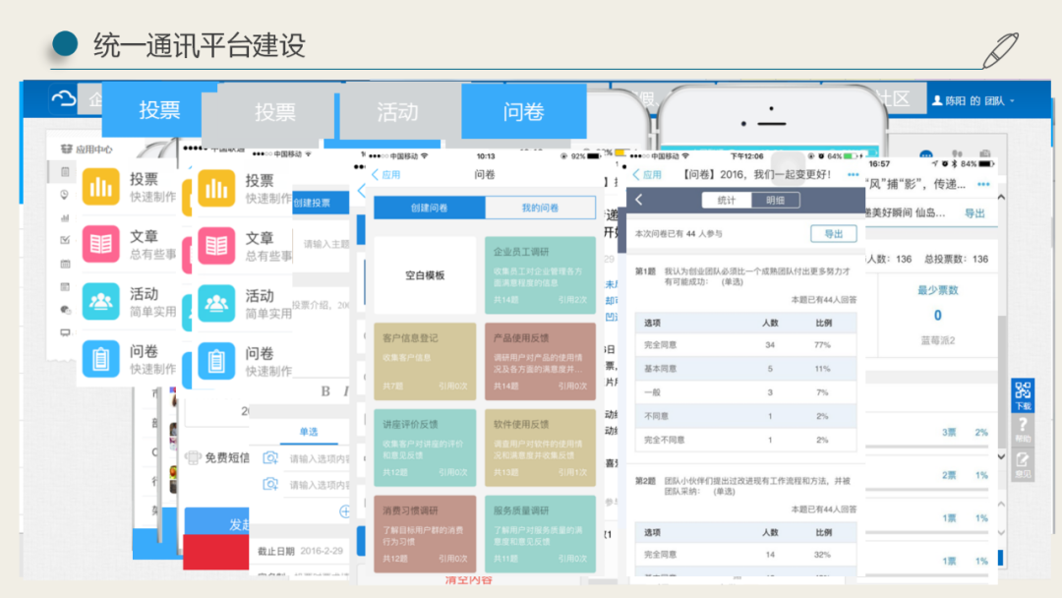
Task: Click the scrollbar down chevron beside 3票 row
Action: (1001, 457)
